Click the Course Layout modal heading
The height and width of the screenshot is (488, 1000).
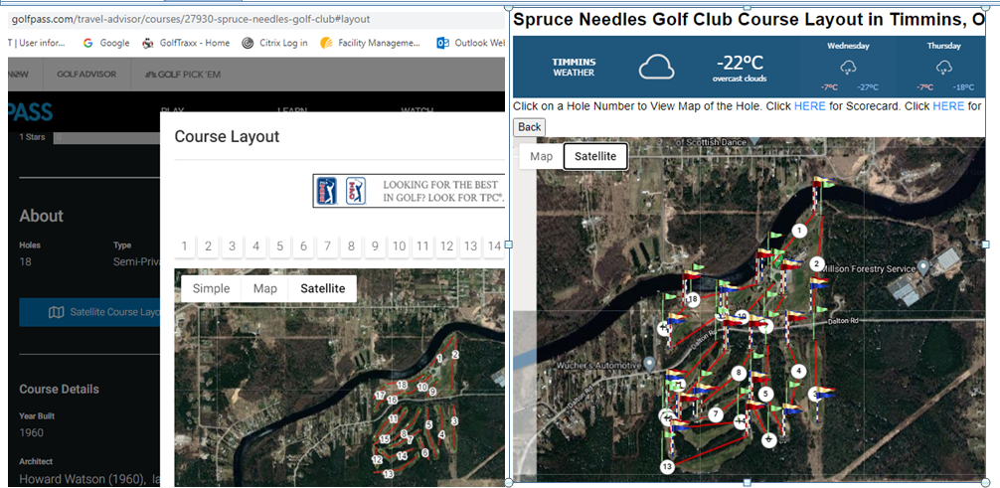(227, 136)
